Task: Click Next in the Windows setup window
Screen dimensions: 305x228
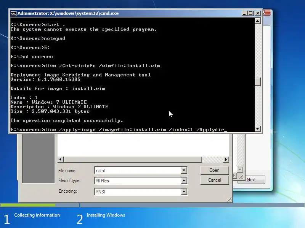Action: 251,180
